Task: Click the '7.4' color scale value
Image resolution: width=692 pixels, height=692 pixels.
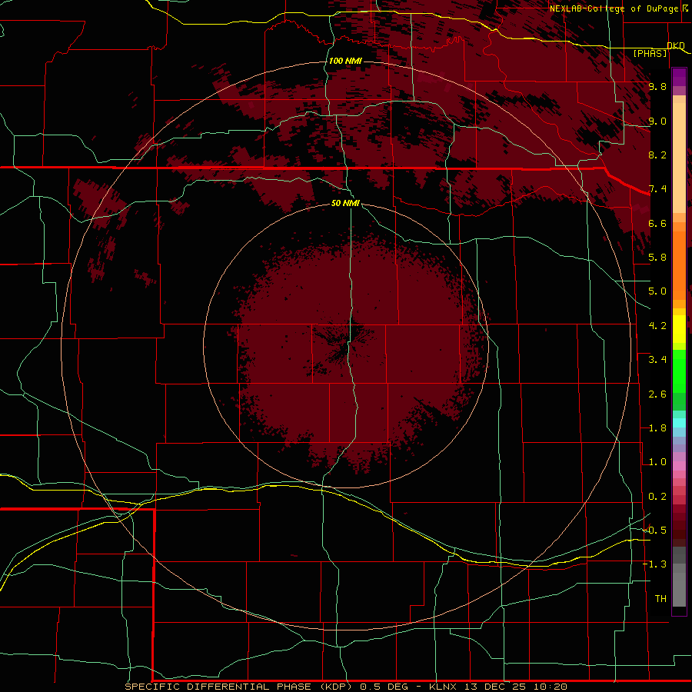Action: click(657, 189)
